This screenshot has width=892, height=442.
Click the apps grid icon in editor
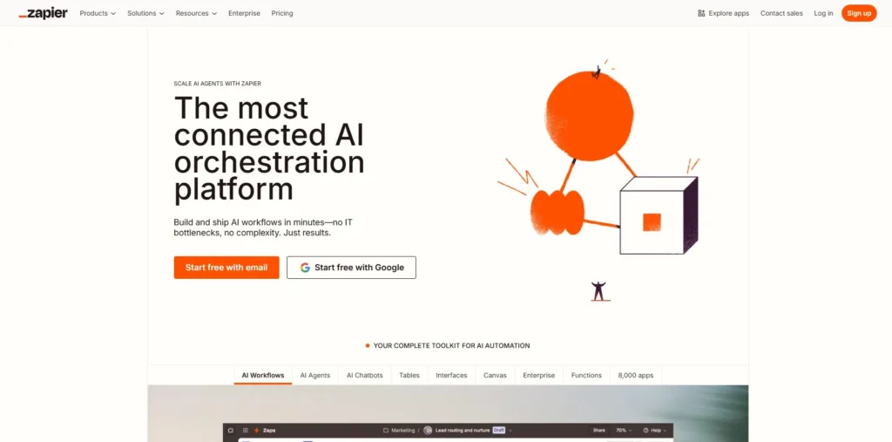coord(245,431)
